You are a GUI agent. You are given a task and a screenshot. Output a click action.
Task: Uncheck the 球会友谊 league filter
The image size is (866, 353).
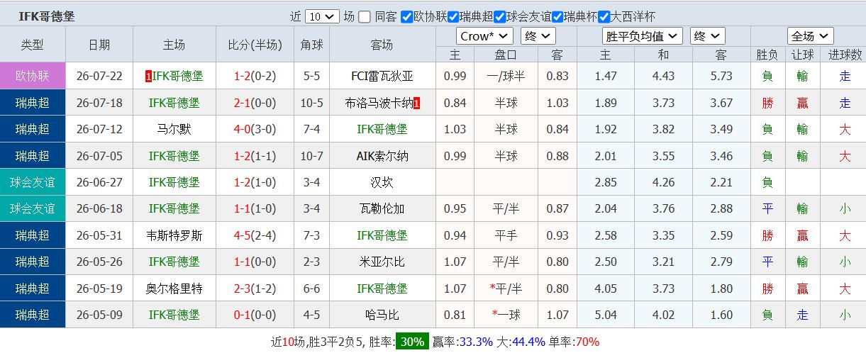tap(500, 16)
